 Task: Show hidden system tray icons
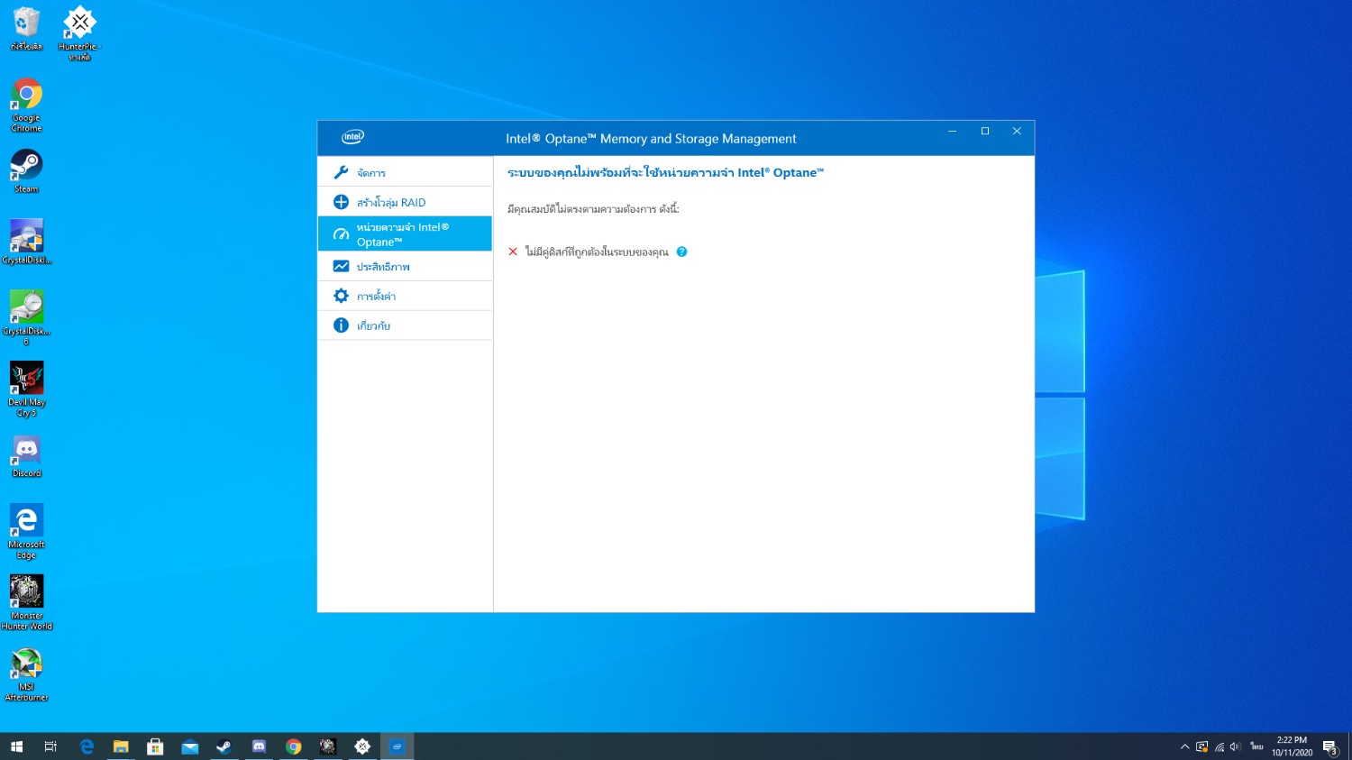(x=1184, y=746)
